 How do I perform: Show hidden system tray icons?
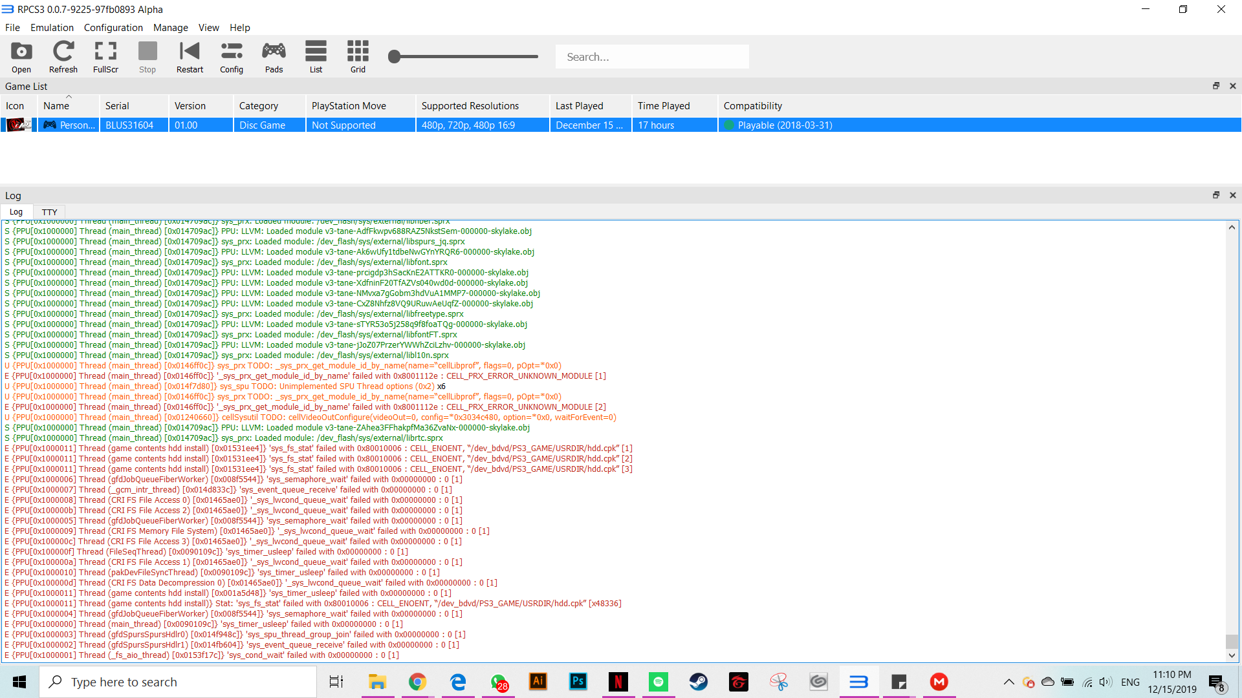coord(1008,682)
